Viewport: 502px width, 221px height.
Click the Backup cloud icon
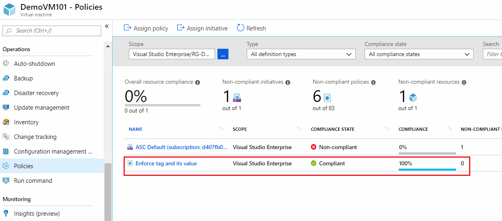(x=6, y=78)
